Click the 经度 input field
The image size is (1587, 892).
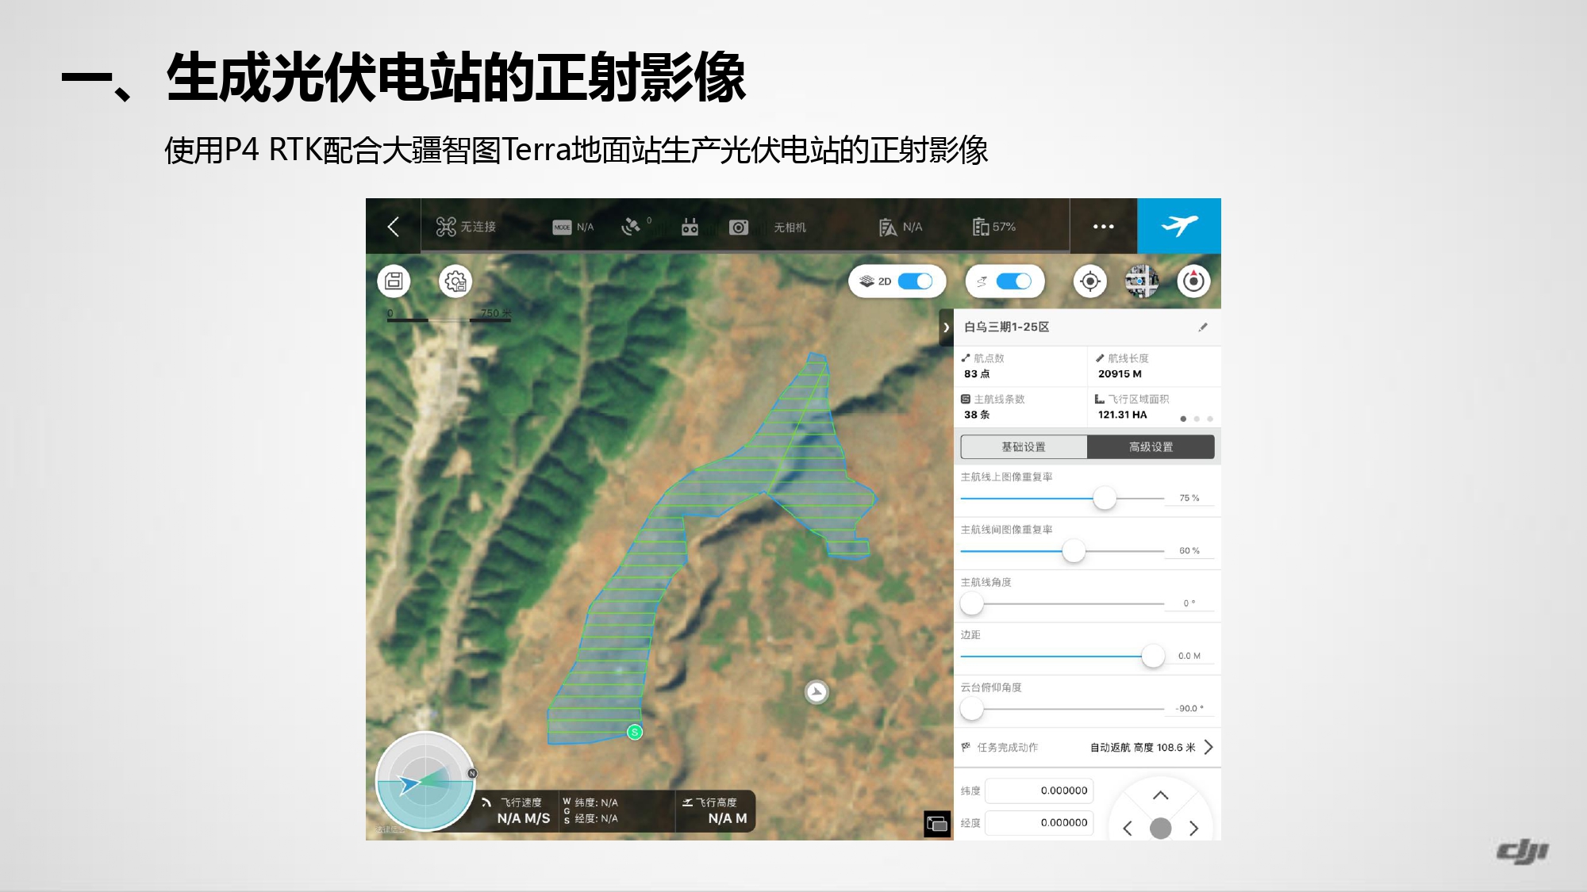coord(1039,823)
